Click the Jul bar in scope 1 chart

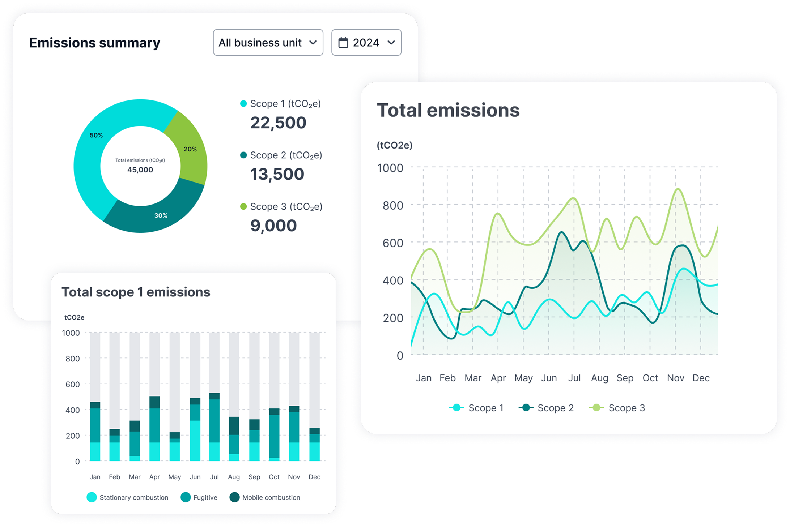(x=215, y=427)
